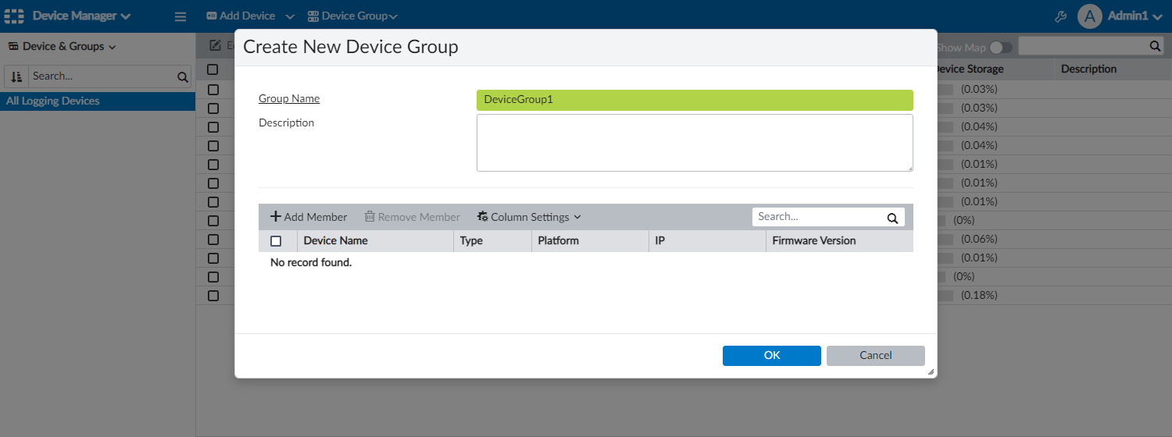Click the magnifier icon in sidebar search

[x=182, y=76]
